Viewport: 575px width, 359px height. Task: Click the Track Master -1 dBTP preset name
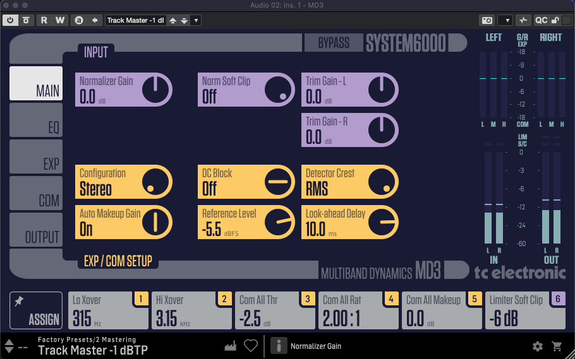[x=93, y=350]
